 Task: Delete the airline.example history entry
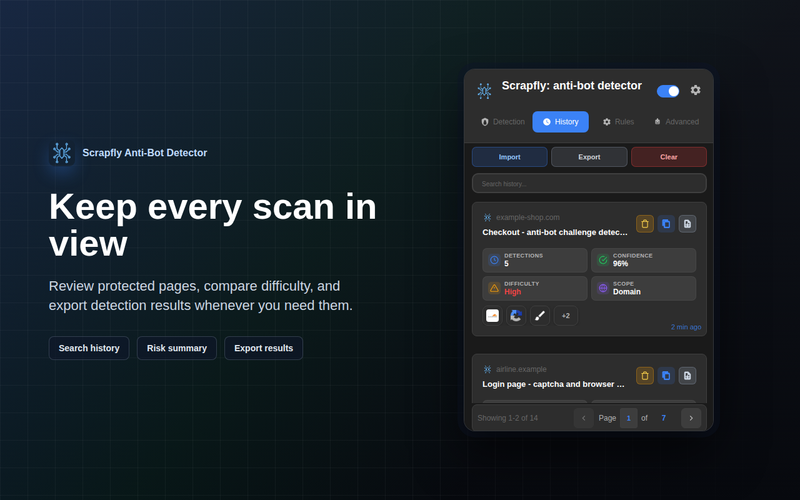[x=645, y=376]
